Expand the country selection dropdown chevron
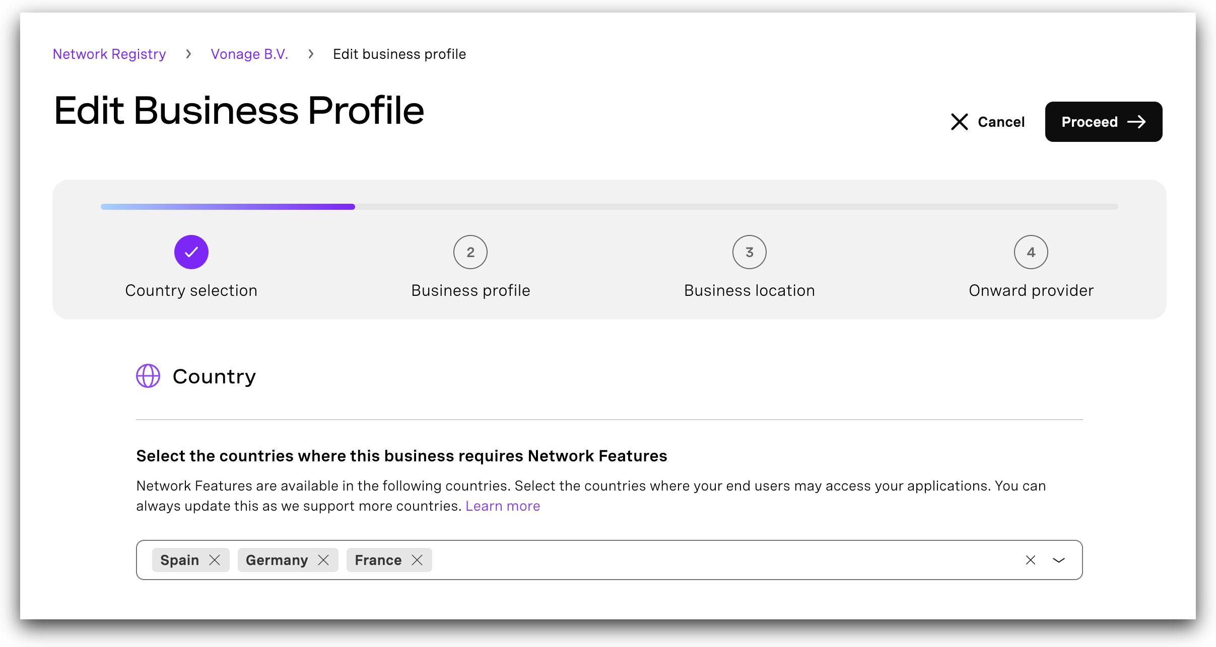 pos(1058,559)
